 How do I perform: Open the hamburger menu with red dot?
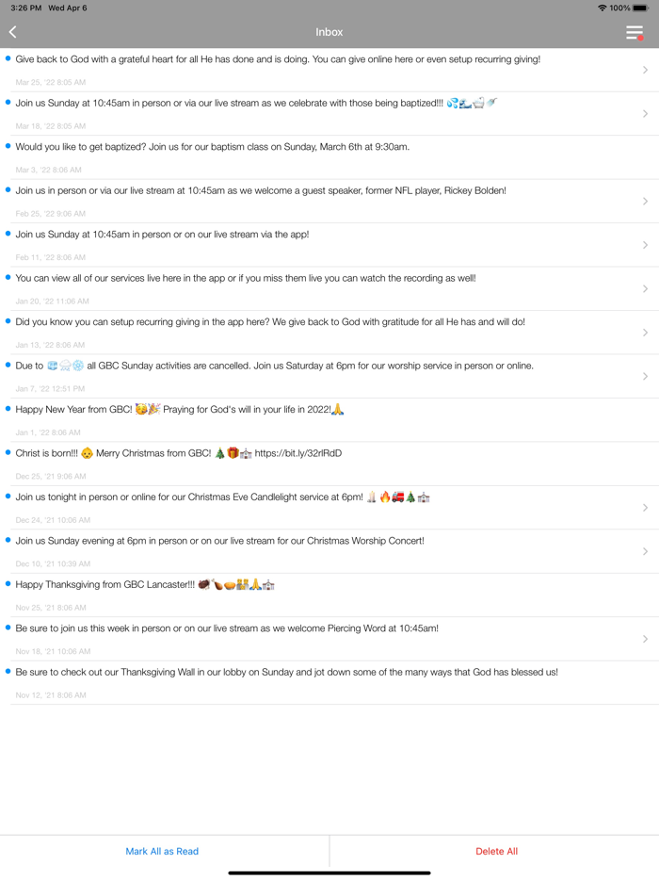tap(635, 33)
